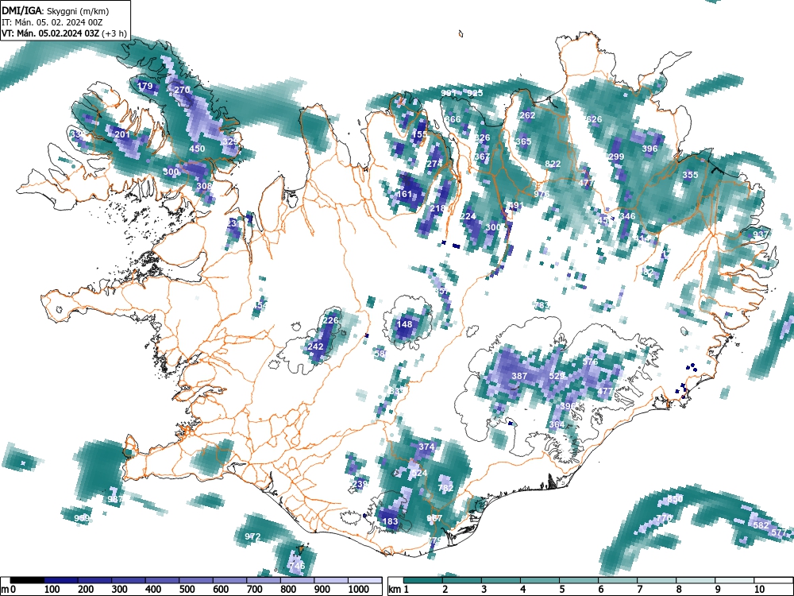This screenshot has width=794, height=596.
Task: Click the visibility value 224
Action: 468,216
